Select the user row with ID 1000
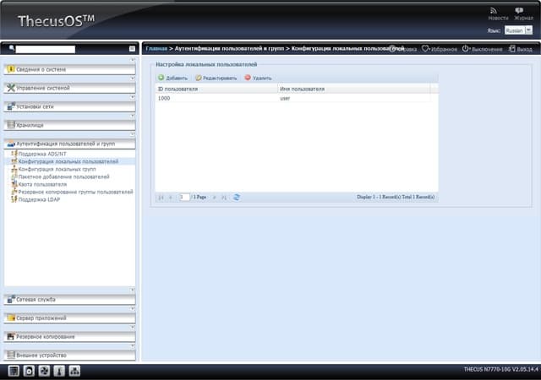 292,98
